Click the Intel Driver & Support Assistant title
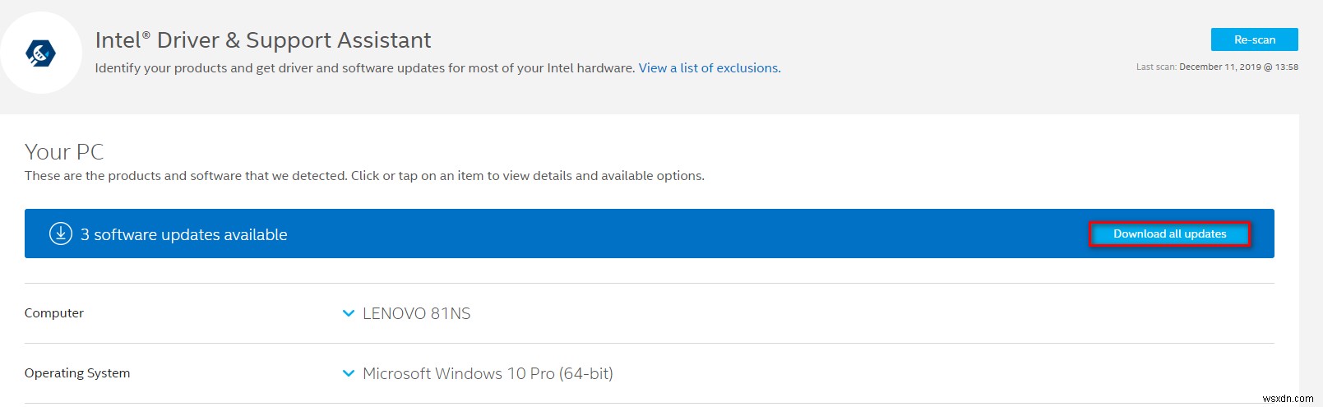 [263, 40]
